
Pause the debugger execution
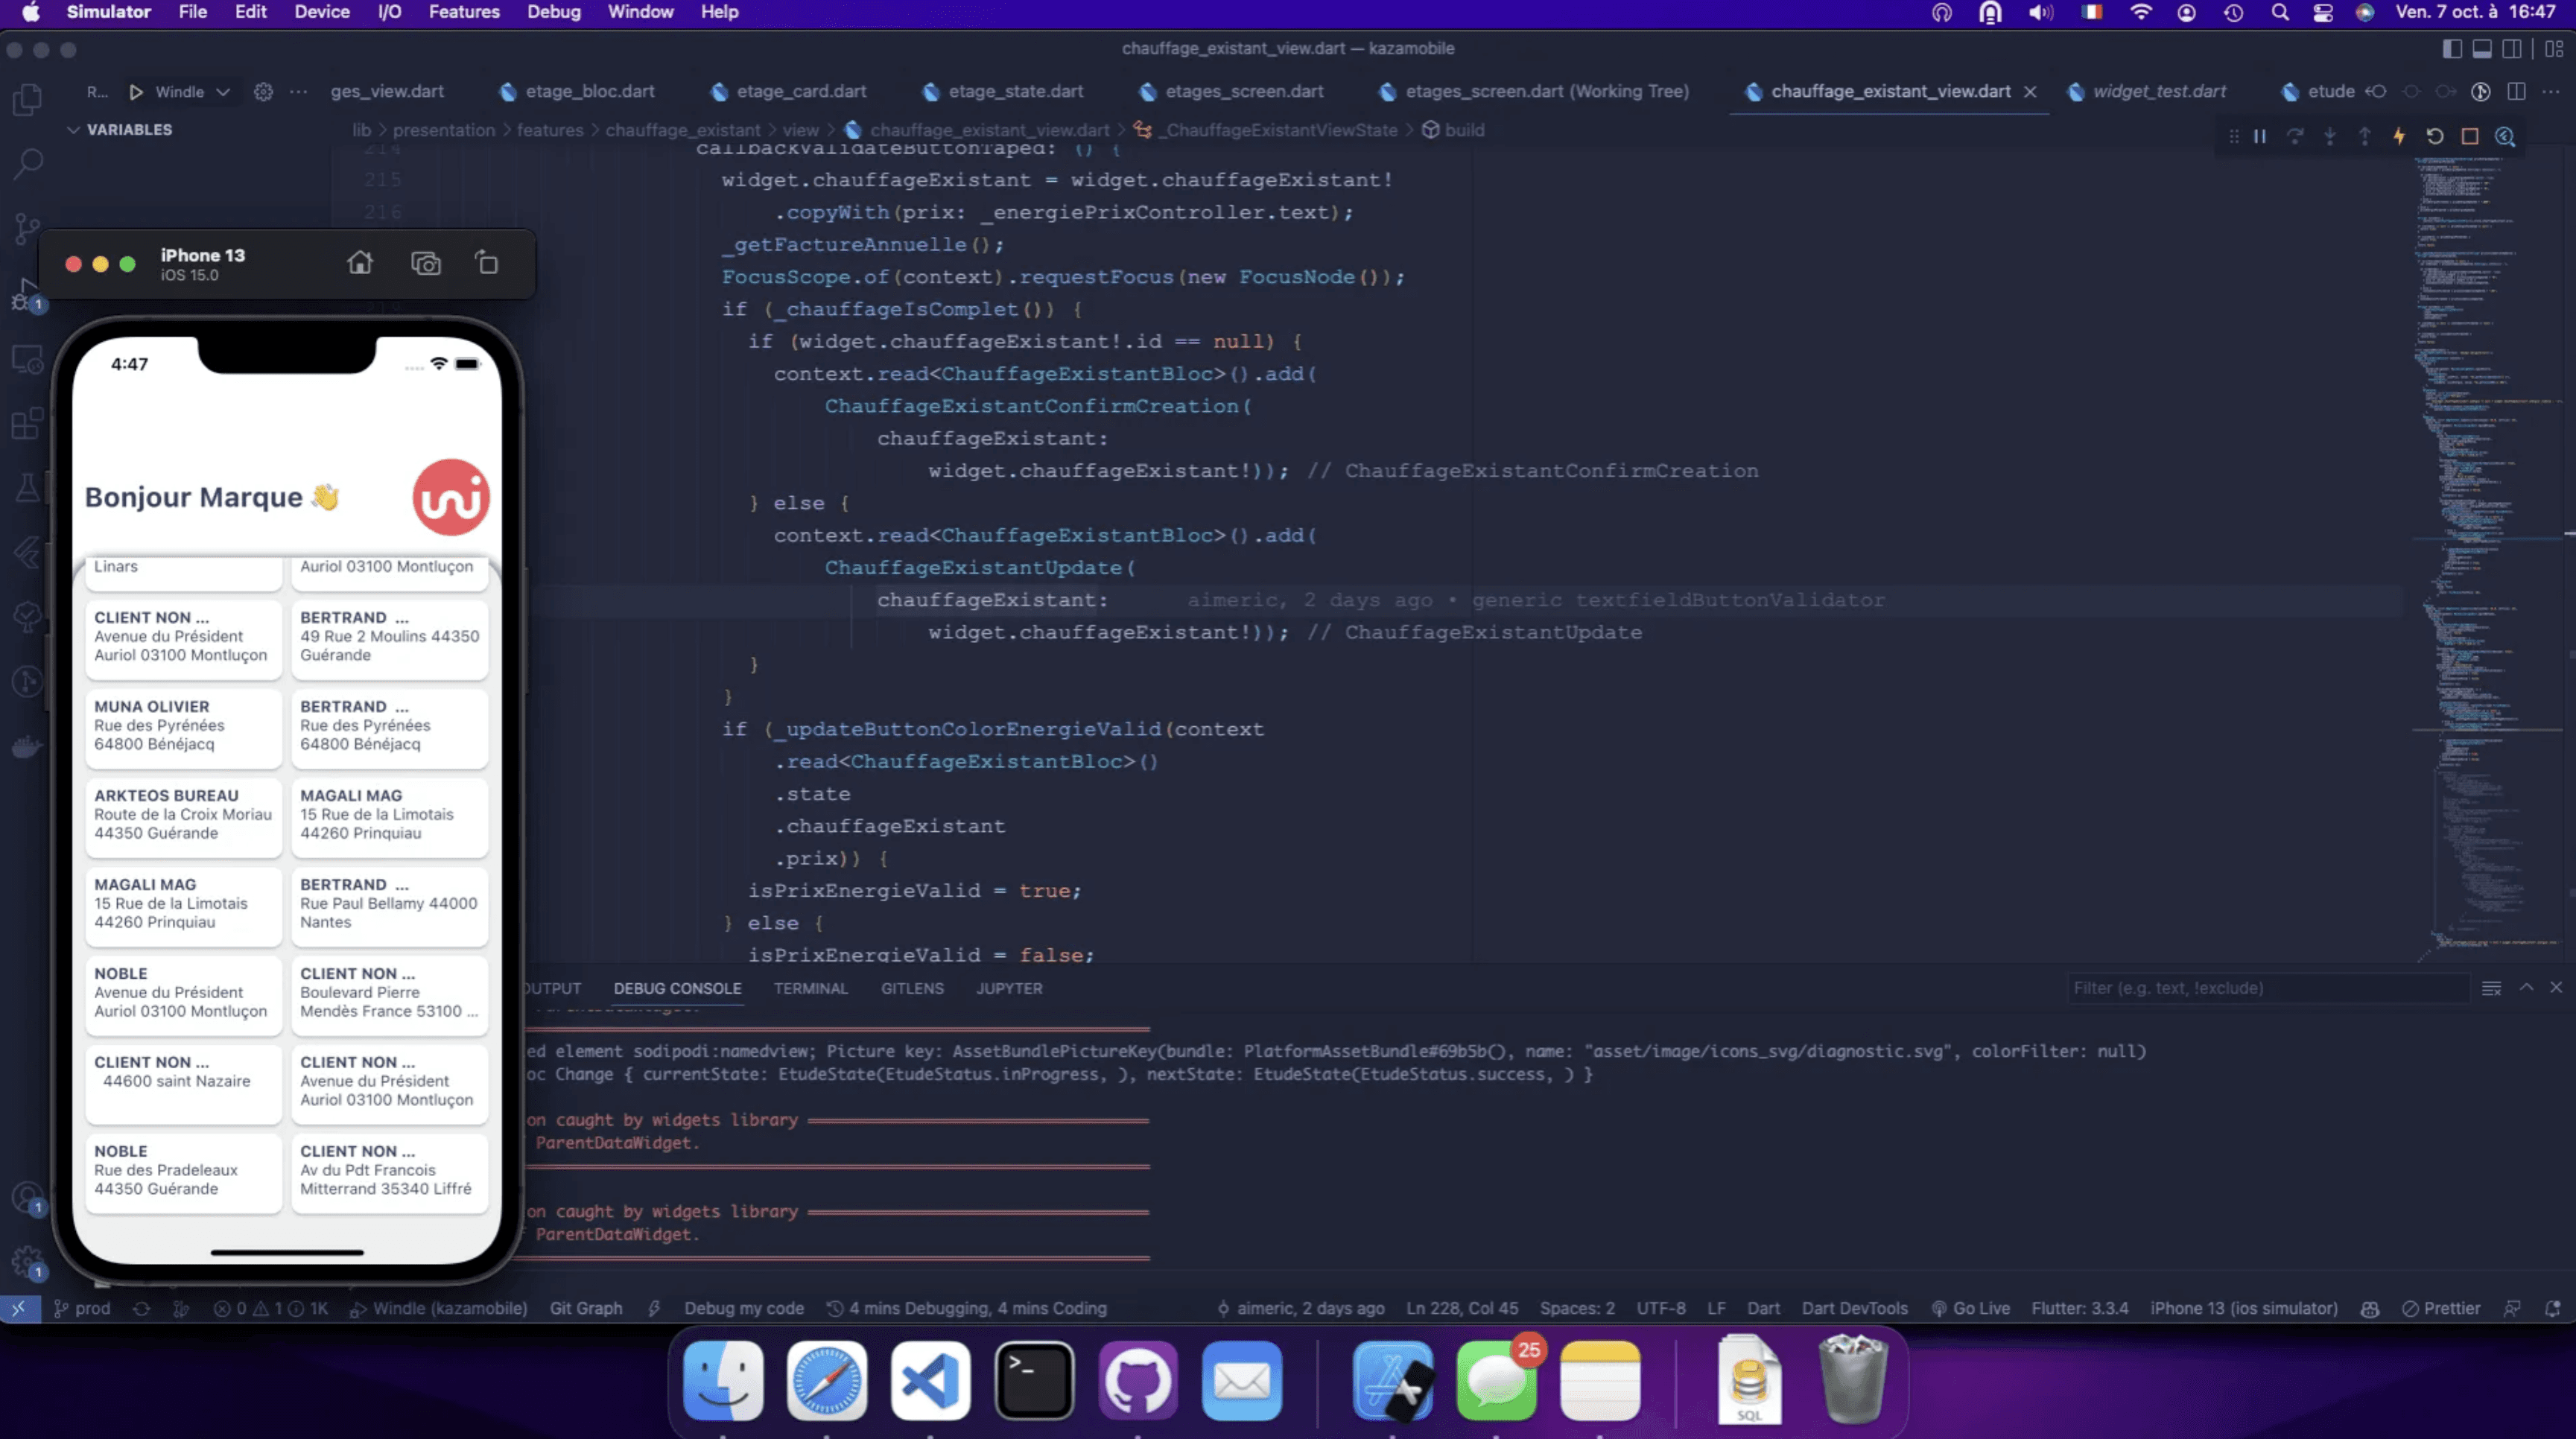2260,137
